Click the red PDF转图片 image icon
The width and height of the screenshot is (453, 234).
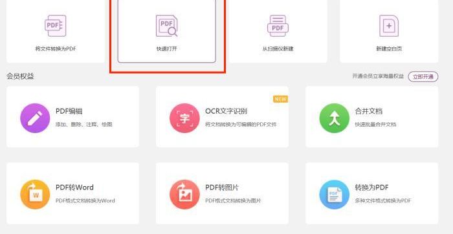coord(184,195)
